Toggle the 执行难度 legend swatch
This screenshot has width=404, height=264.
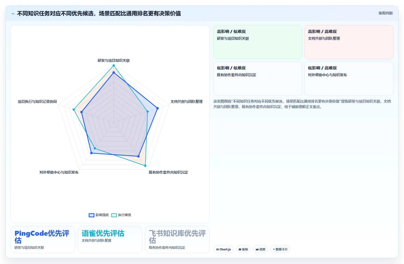[x=114, y=215]
